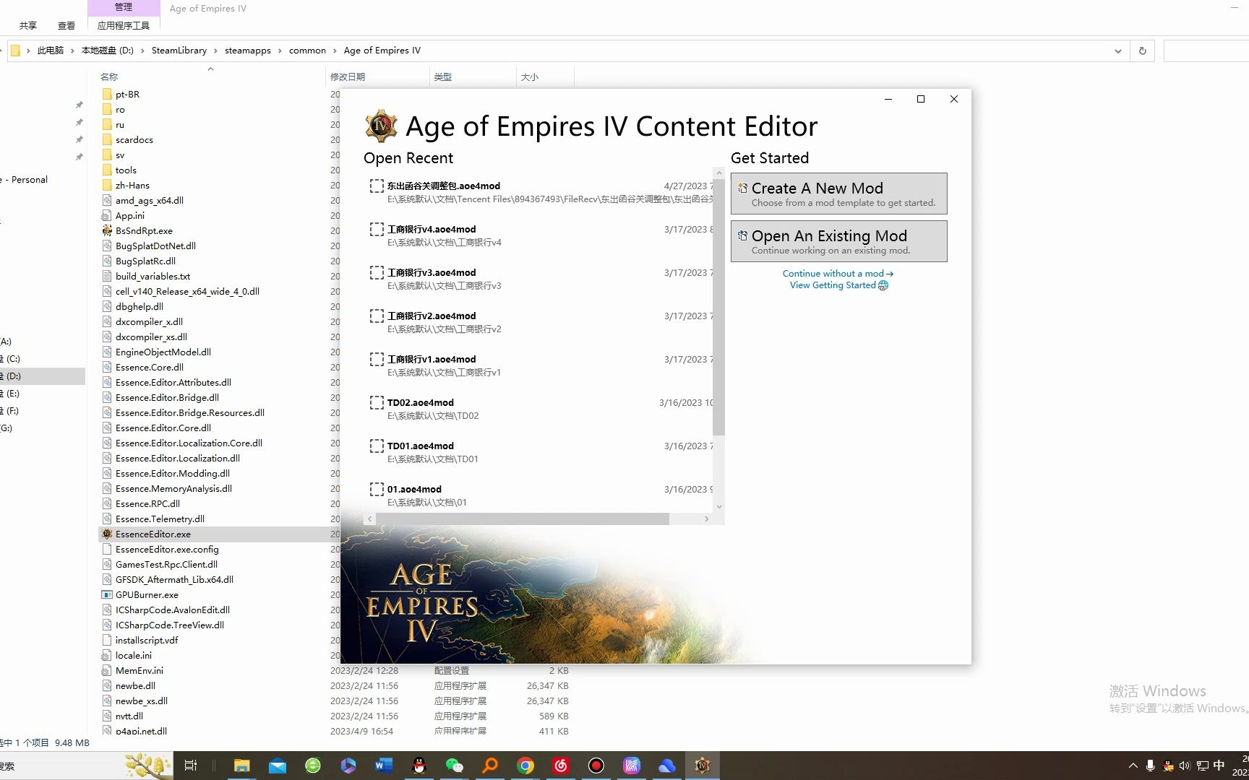Open the address bar history dropdown
Image resolution: width=1249 pixels, height=780 pixels.
(1117, 51)
